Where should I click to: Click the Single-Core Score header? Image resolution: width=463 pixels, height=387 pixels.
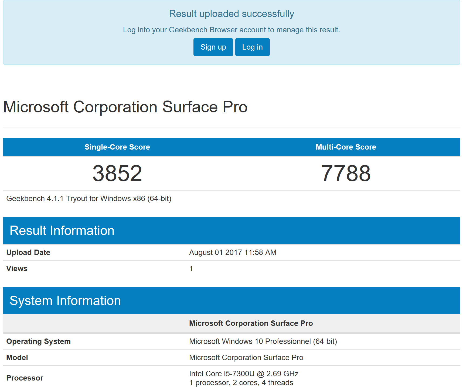[x=117, y=147]
